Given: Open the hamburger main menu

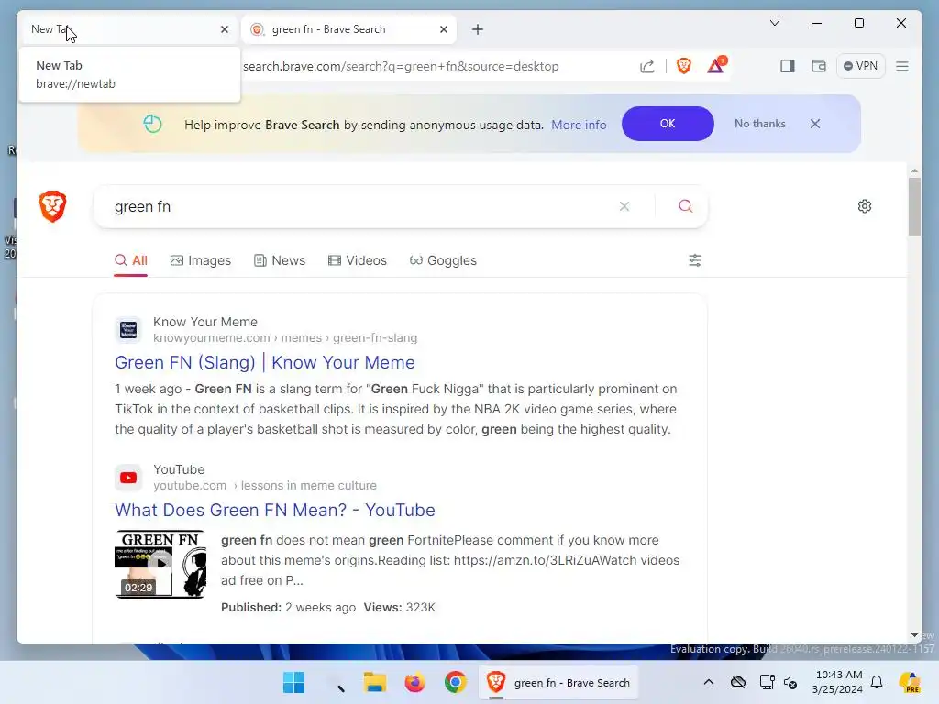Looking at the screenshot, I should tap(902, 66).
